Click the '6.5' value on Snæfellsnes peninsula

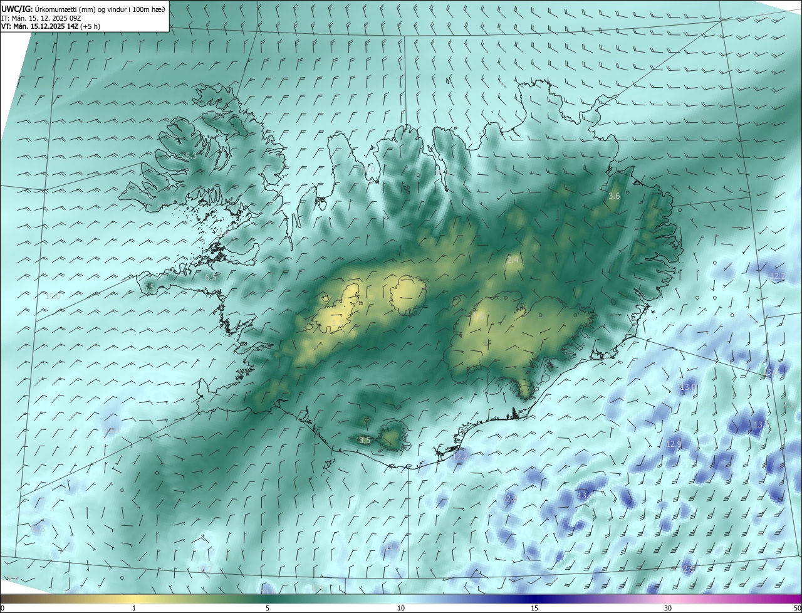(211, 277)
